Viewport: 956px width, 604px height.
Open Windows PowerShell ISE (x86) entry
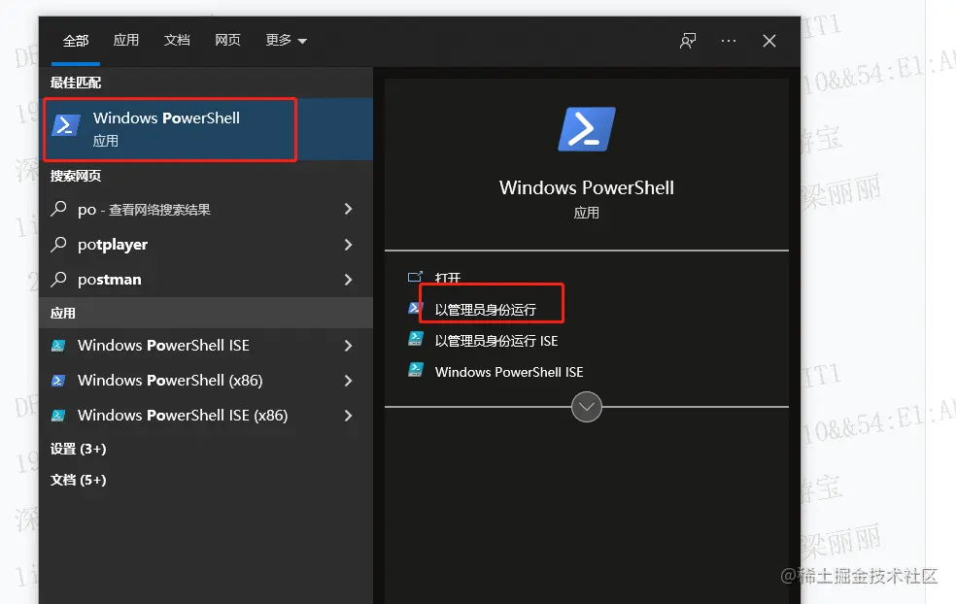[207, 415]
